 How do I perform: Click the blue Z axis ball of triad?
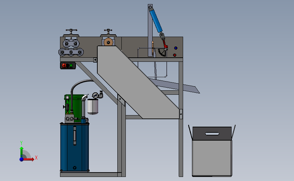[21, 159]
